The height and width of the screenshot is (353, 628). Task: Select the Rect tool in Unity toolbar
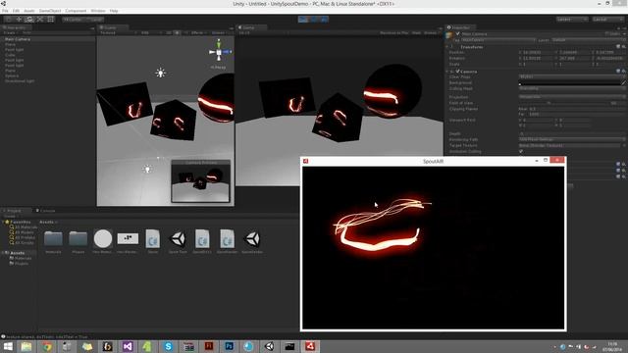coord(50,20)
